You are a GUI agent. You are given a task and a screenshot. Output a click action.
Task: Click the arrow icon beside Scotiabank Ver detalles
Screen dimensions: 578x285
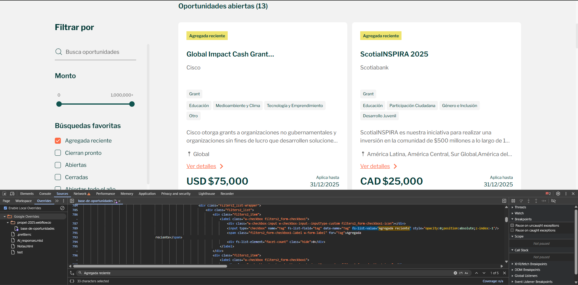tap(395, 166)
